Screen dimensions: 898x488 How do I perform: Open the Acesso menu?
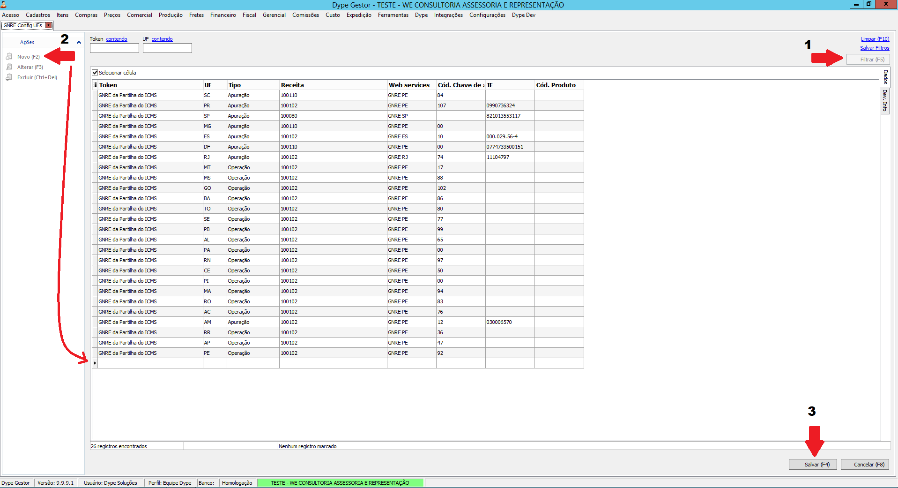tap(11, 15)
